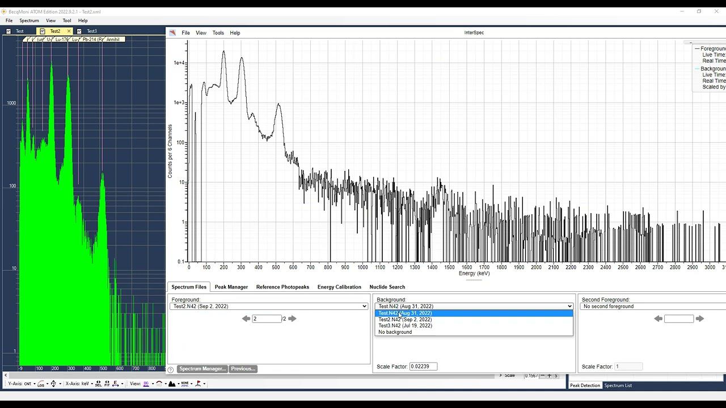The height and width of the screenshot is (408, 726).
Task: Choose the No background option
Action: click(474, 332)
